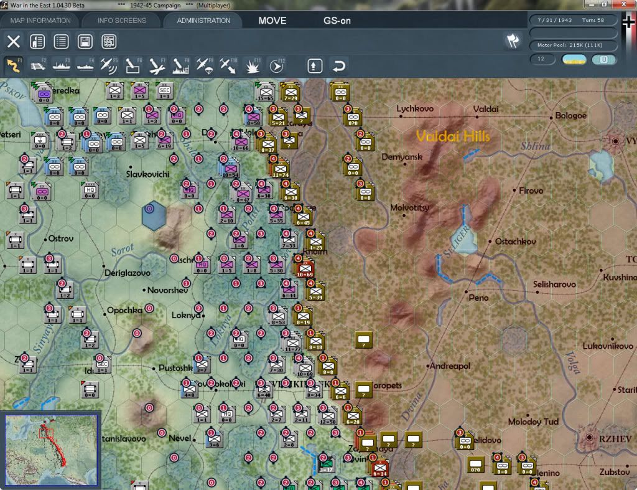Viewport: 637px width, 490px height.
Task: Select the 12=50 unit counter
Action: [x=327, y=417]
